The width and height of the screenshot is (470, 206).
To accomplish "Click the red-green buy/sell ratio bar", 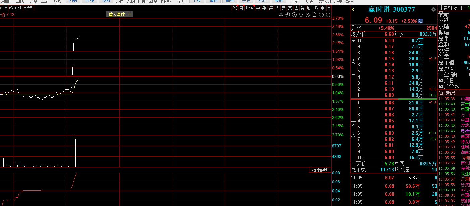I will pyautogui.click(x=394, y=99).
